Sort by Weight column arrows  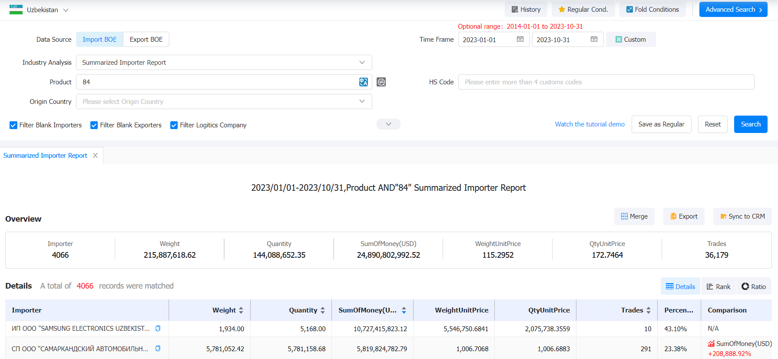coord(241,310)
